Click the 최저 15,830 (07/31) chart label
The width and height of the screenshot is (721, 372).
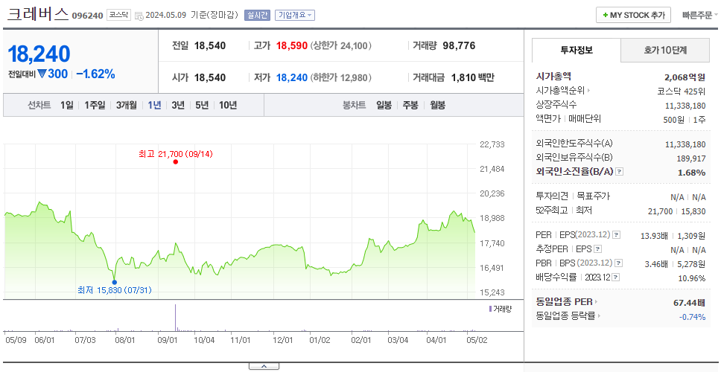115,290
